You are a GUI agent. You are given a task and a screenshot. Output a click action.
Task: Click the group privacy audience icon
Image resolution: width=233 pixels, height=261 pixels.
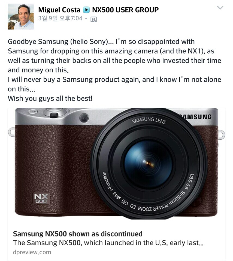[93, 19]
